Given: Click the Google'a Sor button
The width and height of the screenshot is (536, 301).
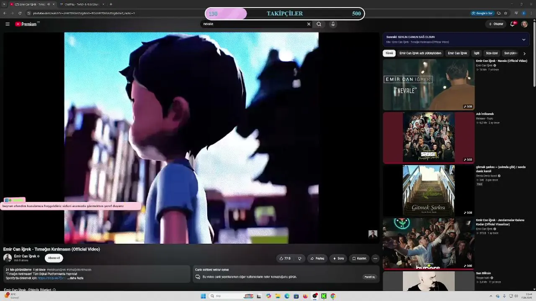Looking at the screenshot, I should (482, 13).
